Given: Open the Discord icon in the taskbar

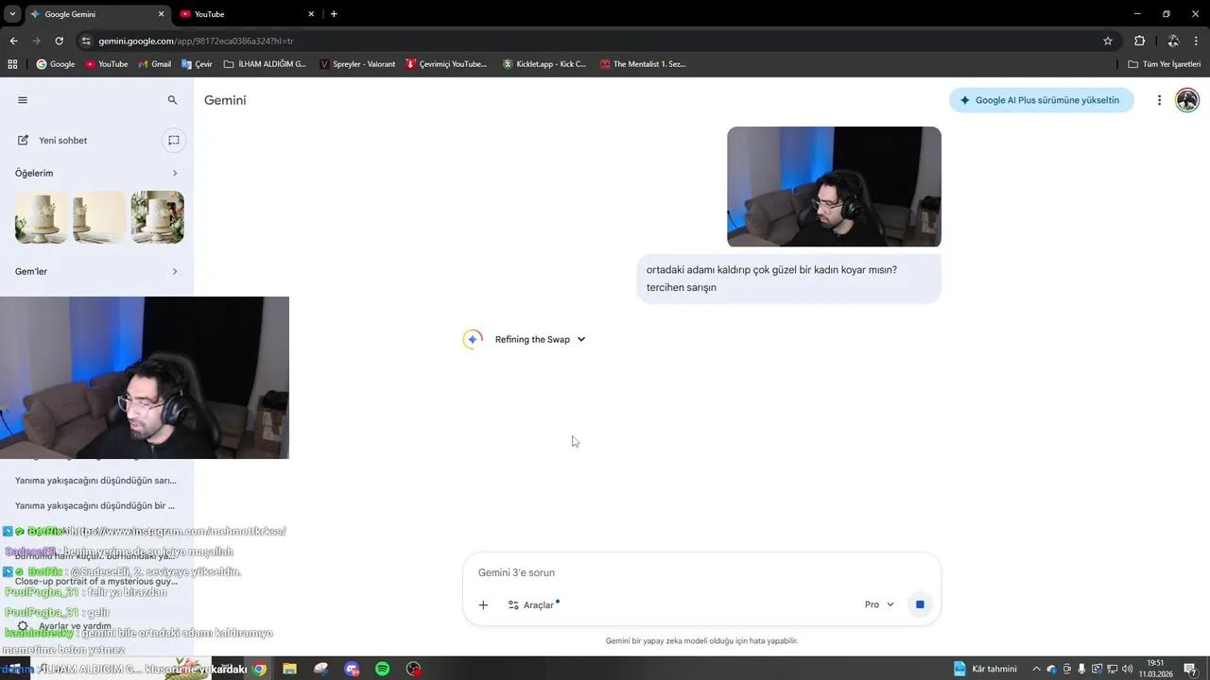Looking at the screenshot, I should [x=353, y=669].
